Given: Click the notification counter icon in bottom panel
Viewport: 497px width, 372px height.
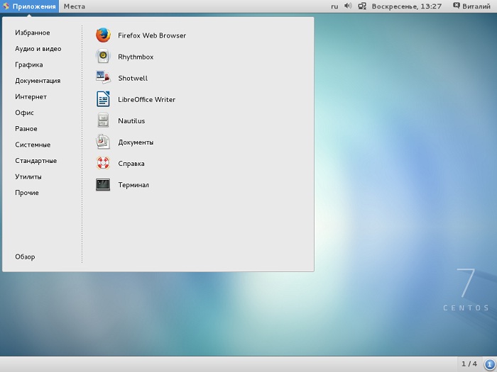Looking at the screenshot, I should click(490, 364).
